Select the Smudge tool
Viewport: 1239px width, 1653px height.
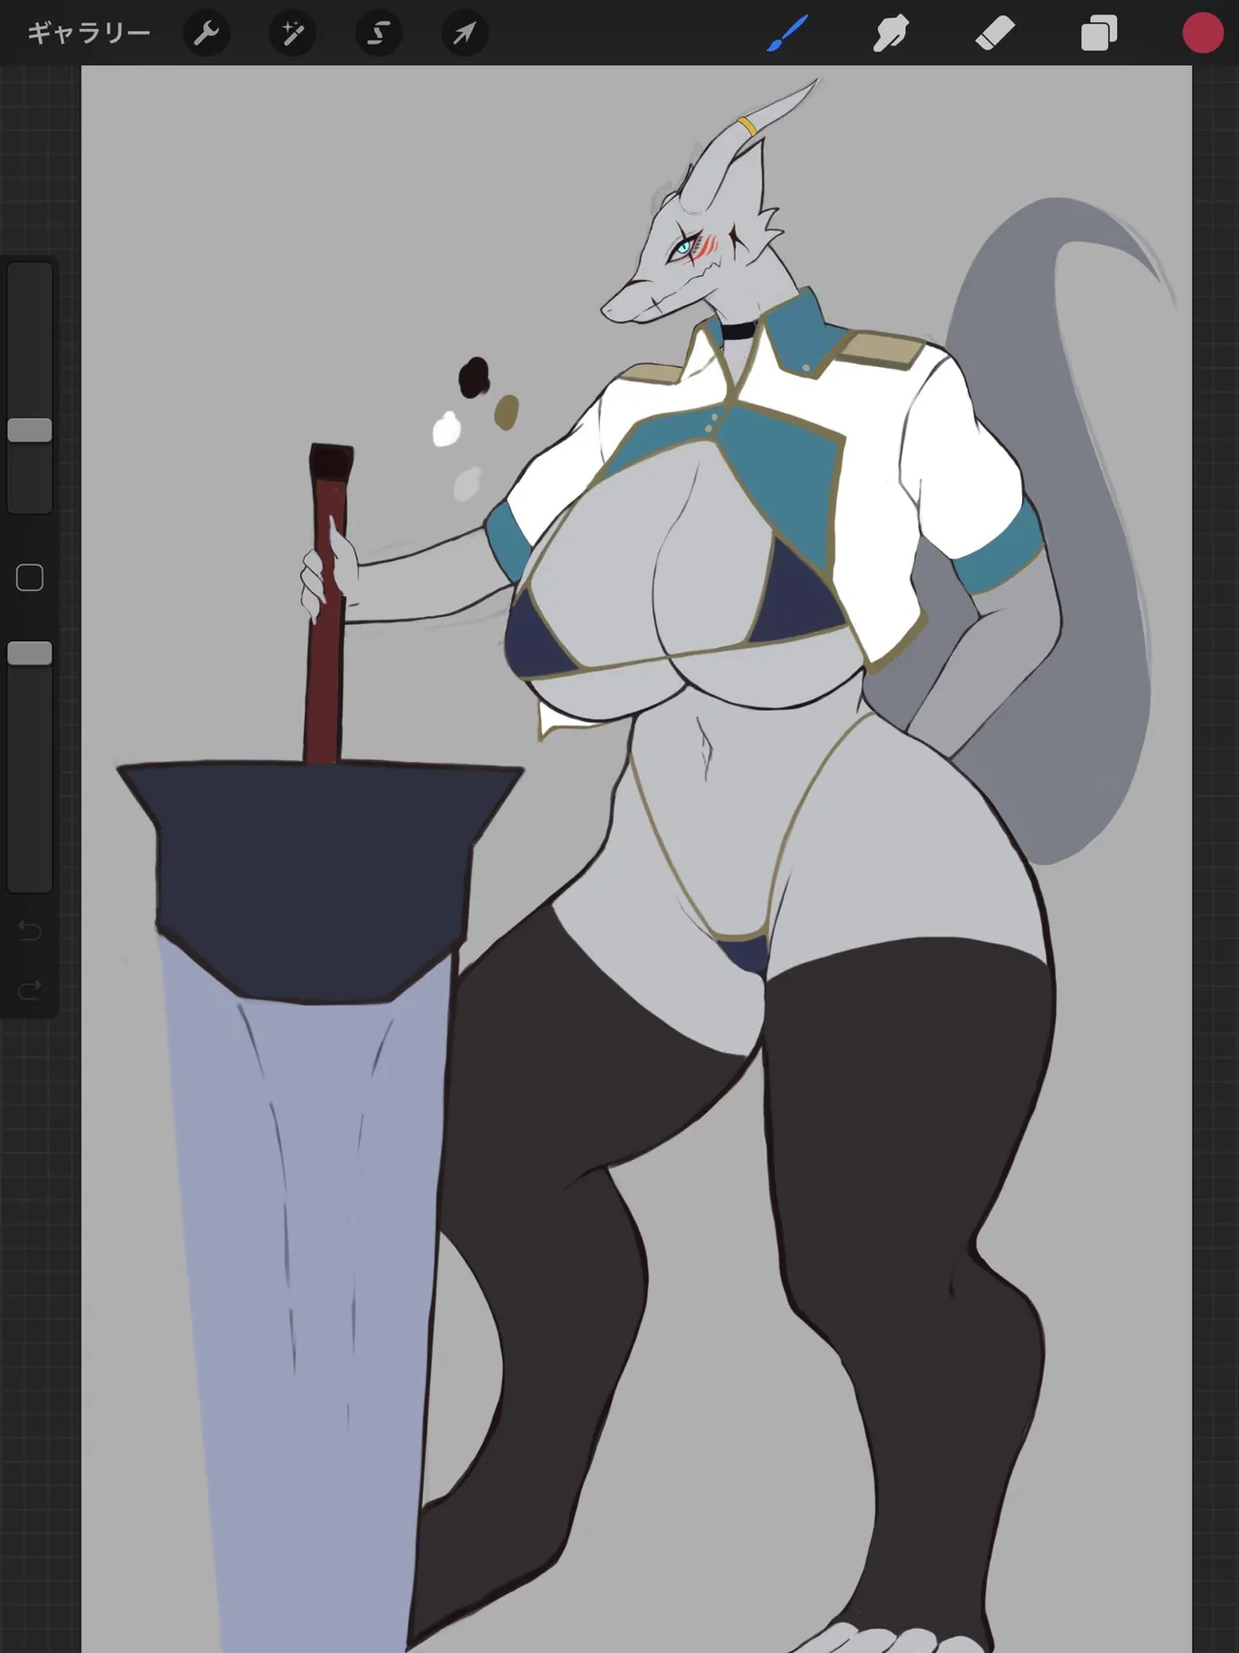891,34
